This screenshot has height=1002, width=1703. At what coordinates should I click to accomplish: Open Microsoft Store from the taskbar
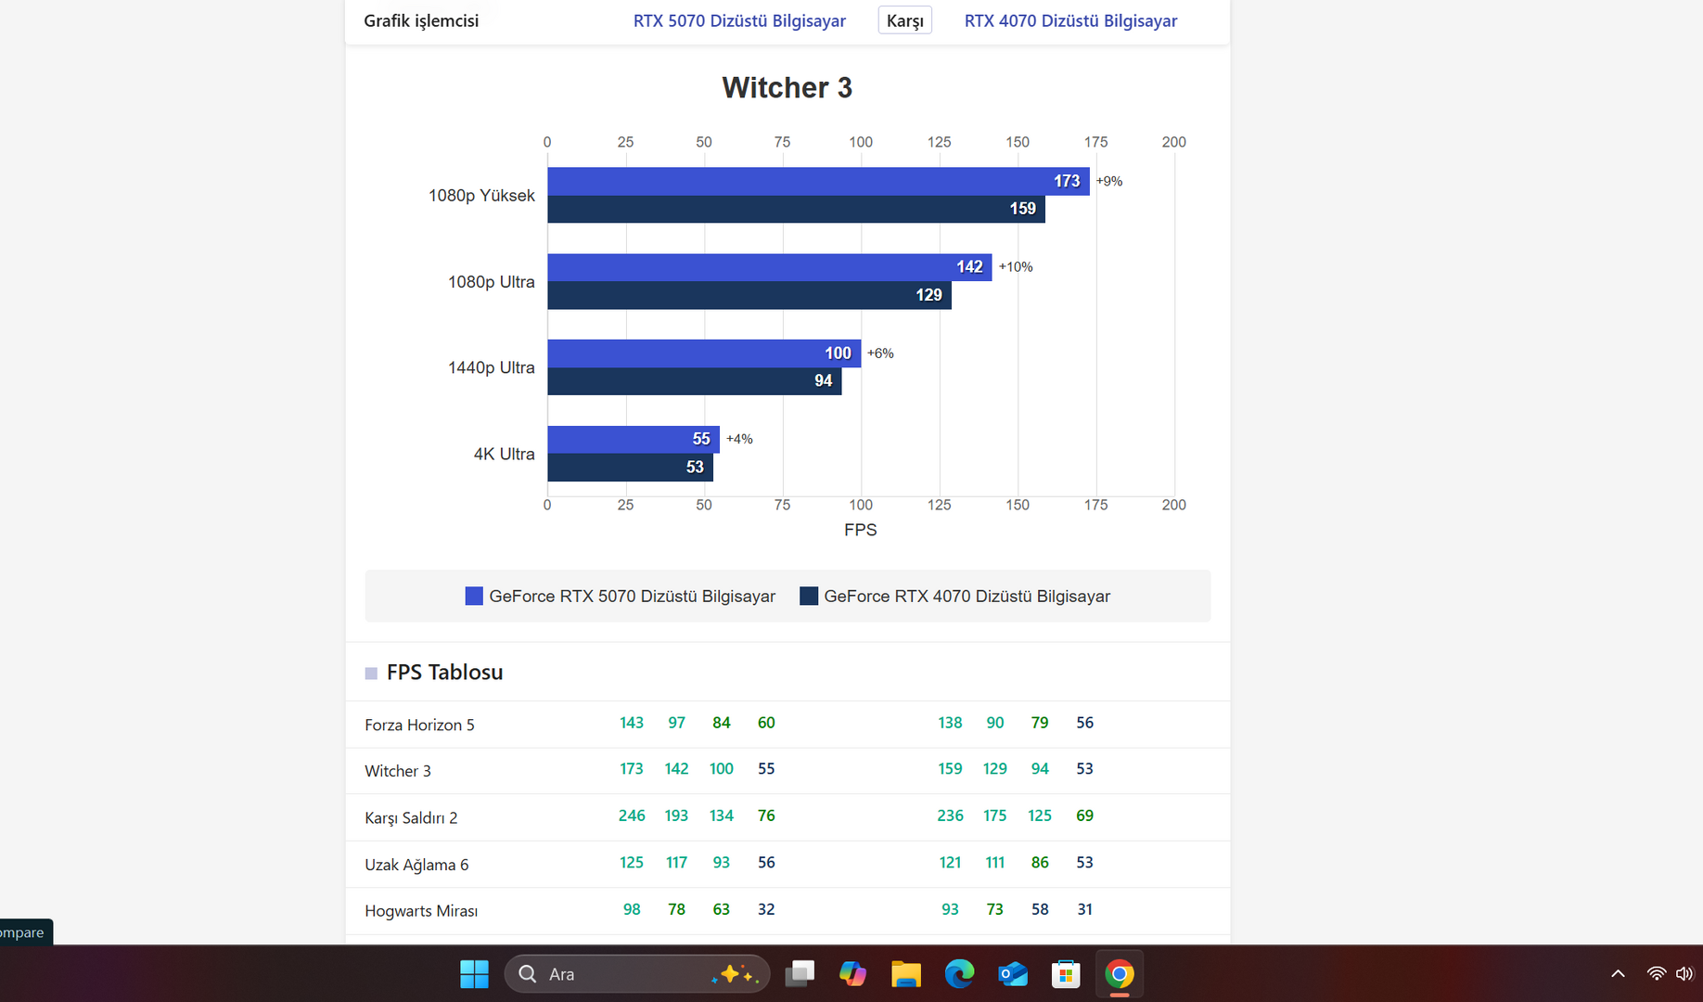point(1066,974)
